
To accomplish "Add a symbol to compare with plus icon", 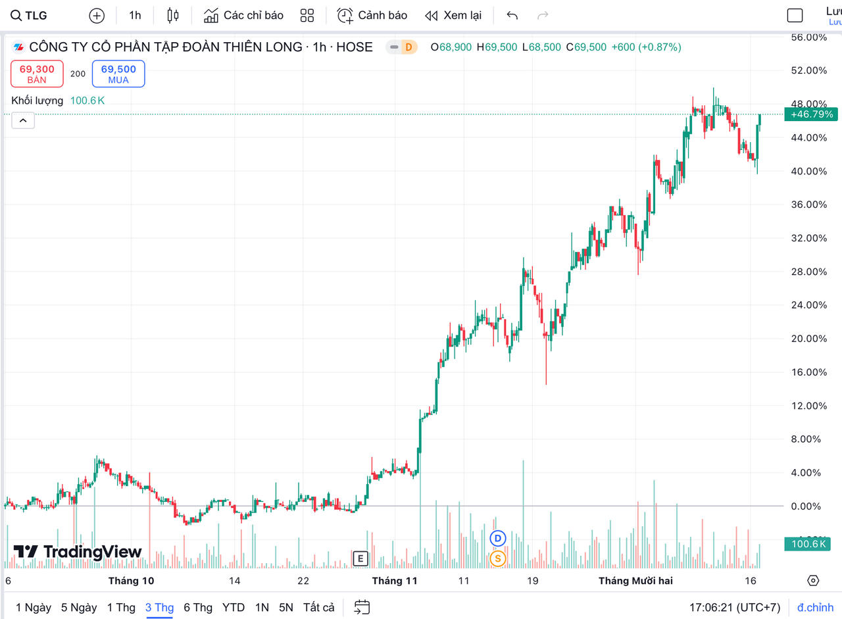I will [97, 15].
